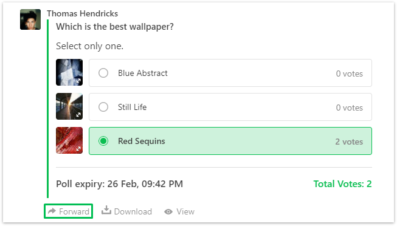Image resolution: width=397 pixels, height=226 pixels.
Task: Open the Still Life wallpaper thumbnail
Action: [69, 106]
